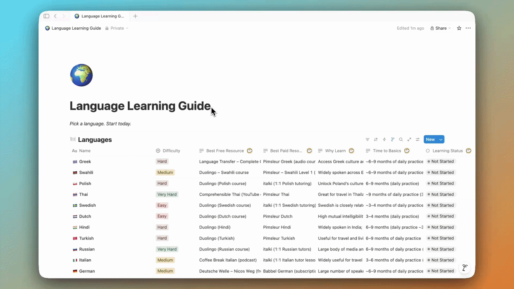The width and height of the screenshot is (514, 289).
Task: Open the Polish row page
Action: point(85,183)
